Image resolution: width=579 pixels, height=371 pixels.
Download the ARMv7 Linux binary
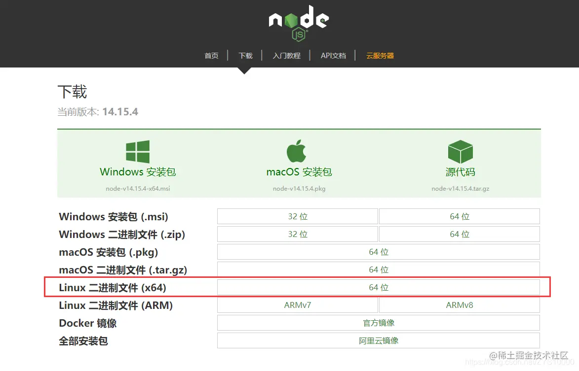pos(298,304)
